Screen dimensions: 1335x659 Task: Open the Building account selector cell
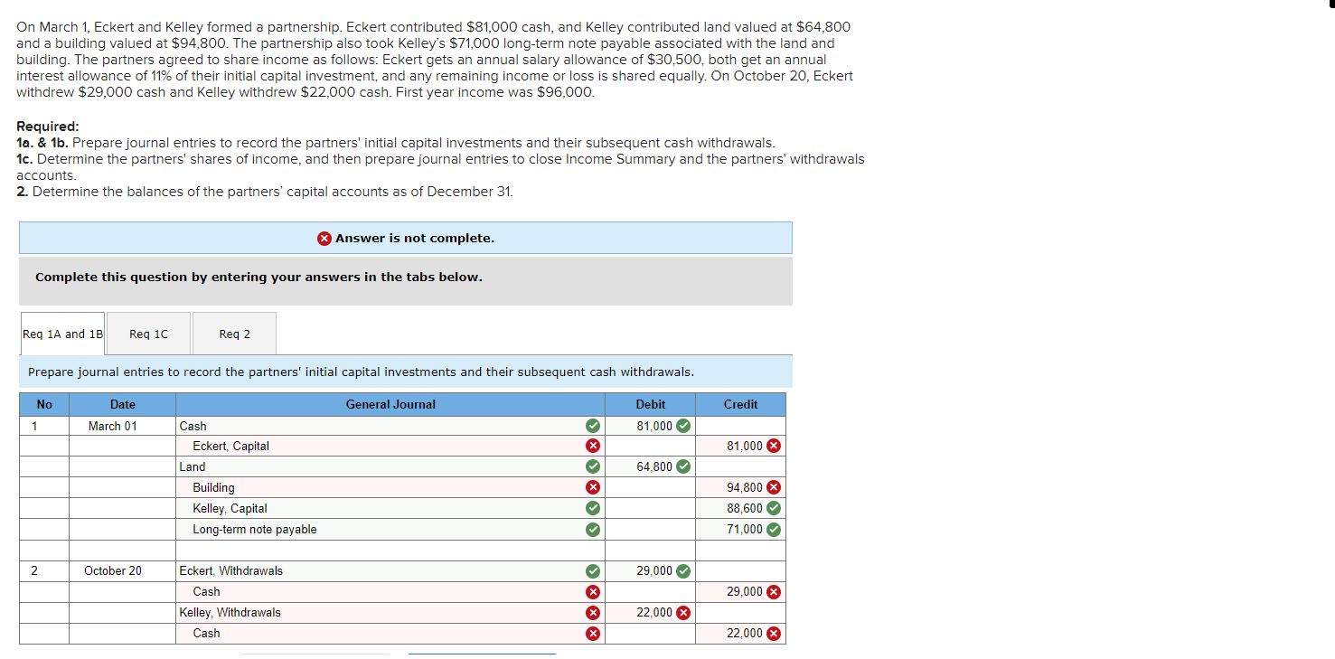click(x=380, y=487)
